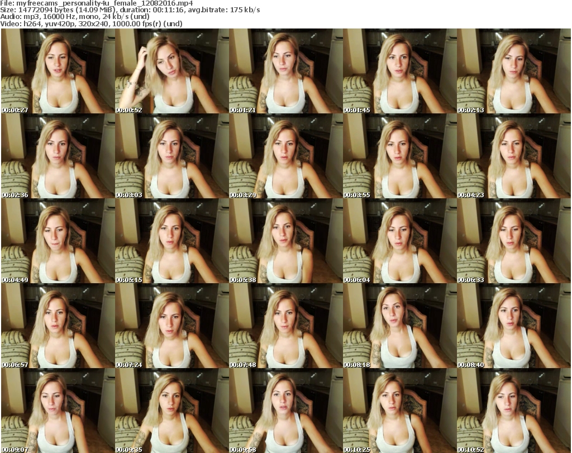The width and height of the screenshot is (572, 453).
Task: Pick the frame timestamped 00:06:57
Action: [58, 326]
